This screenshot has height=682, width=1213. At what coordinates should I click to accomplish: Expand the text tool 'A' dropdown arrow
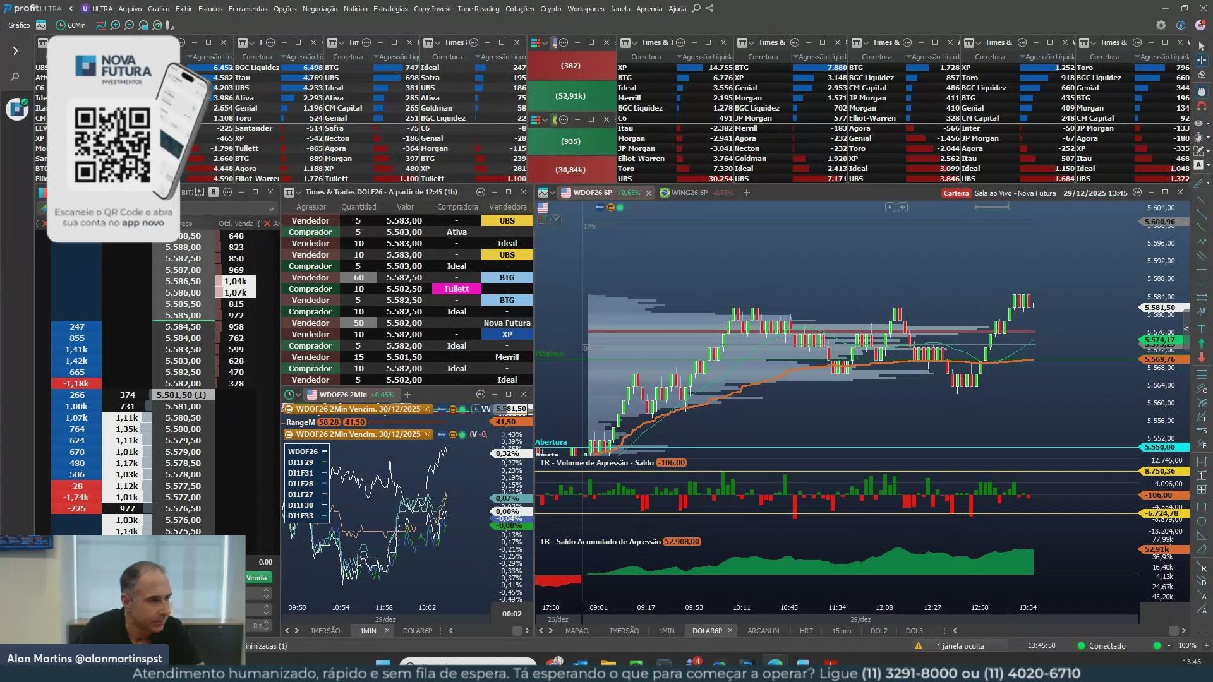[x=1208, y=165]
